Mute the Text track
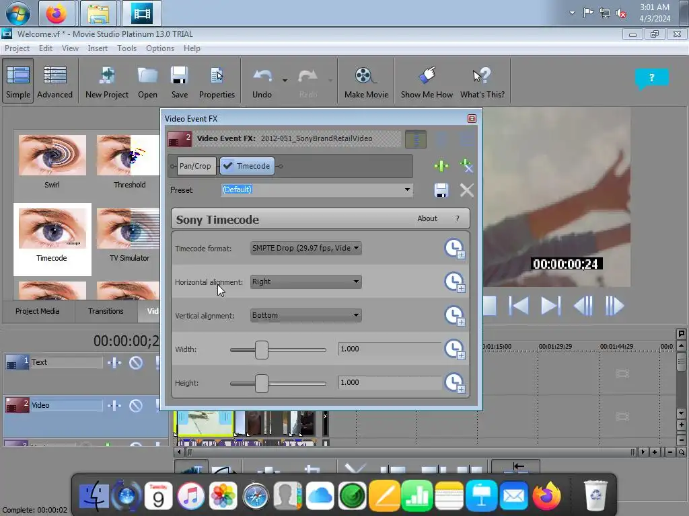689x516 pixels. click(136, 363)
